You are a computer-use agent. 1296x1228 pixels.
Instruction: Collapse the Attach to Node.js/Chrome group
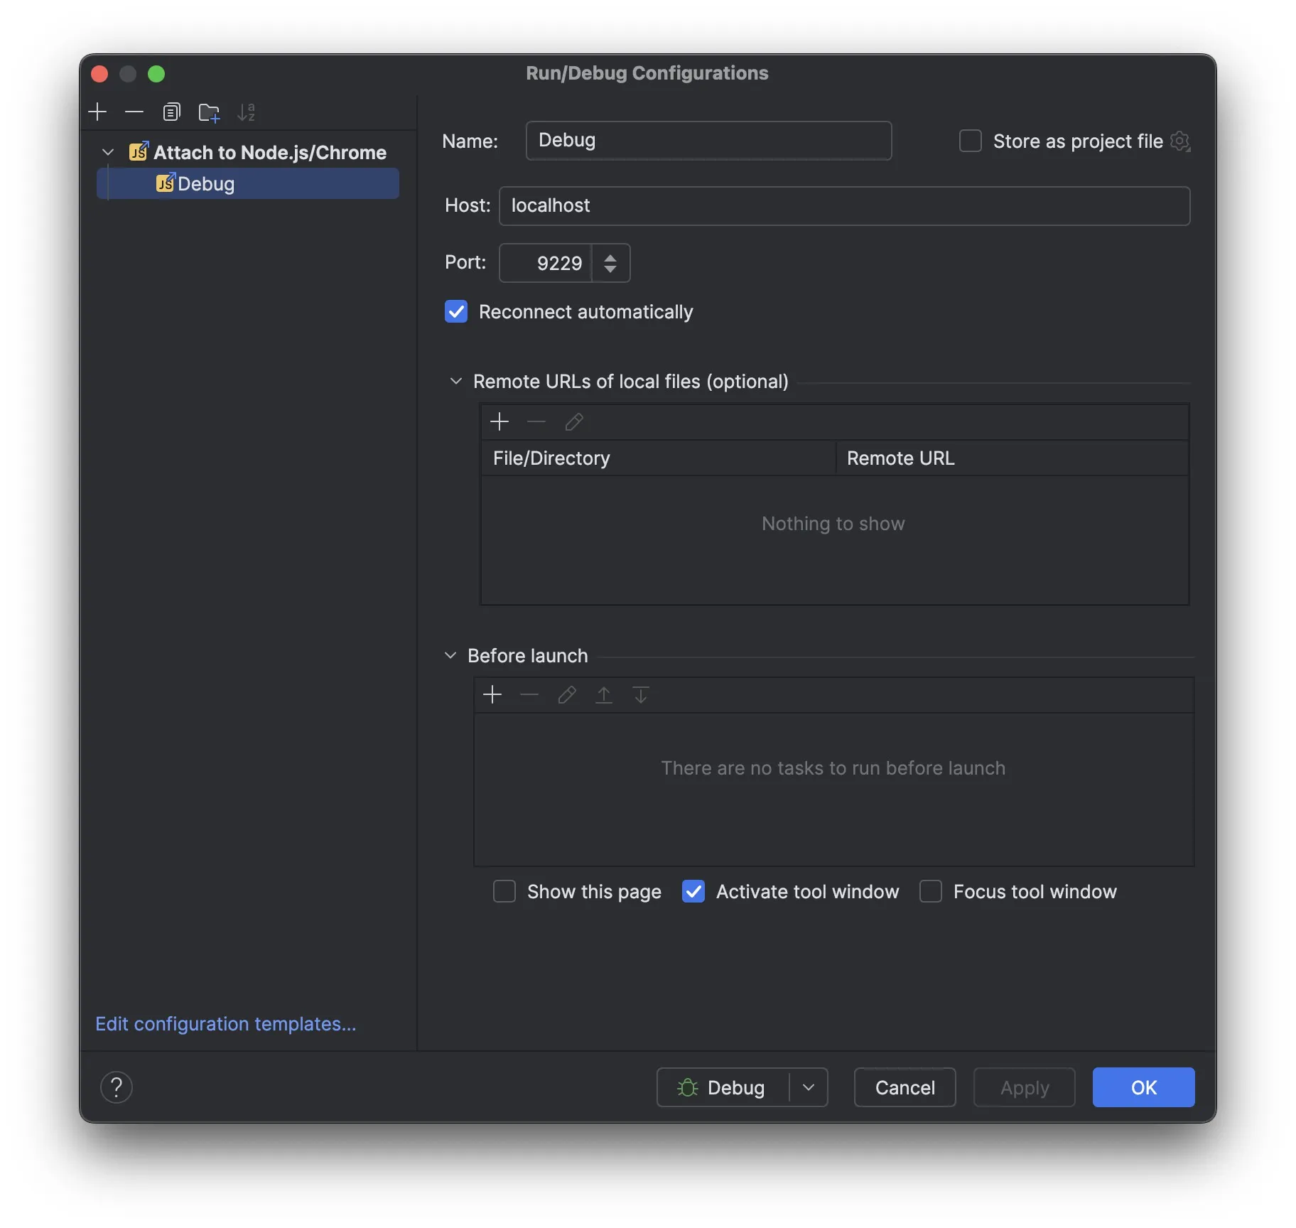[x=108, y=153]
